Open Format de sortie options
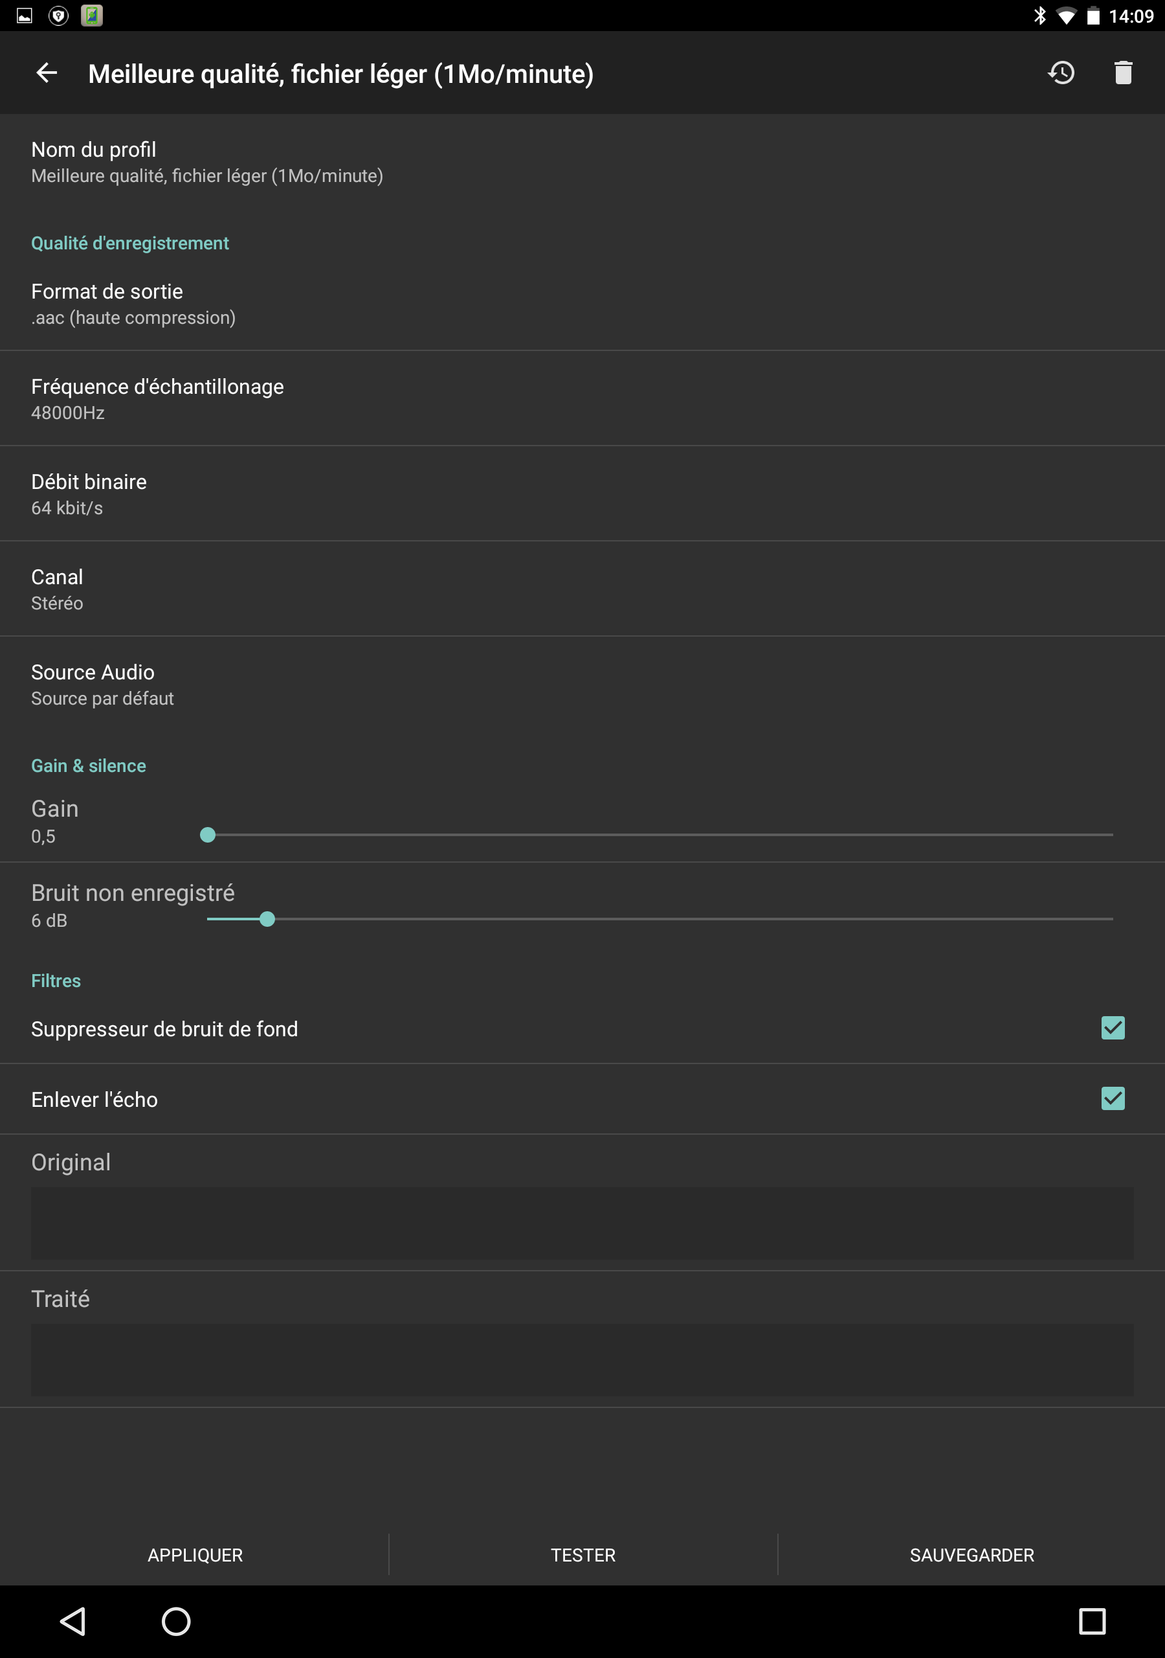1165x1658 pixels. 582,304
